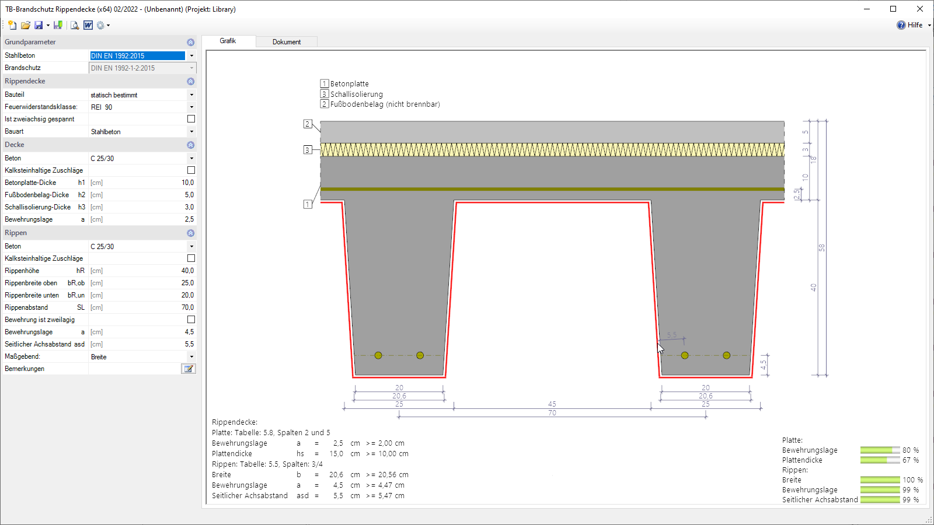The height and width of the screenshot is (525, 934).
Task: Open Hilfe help icon
Action: pyautogui.click(x=901, y=25)
